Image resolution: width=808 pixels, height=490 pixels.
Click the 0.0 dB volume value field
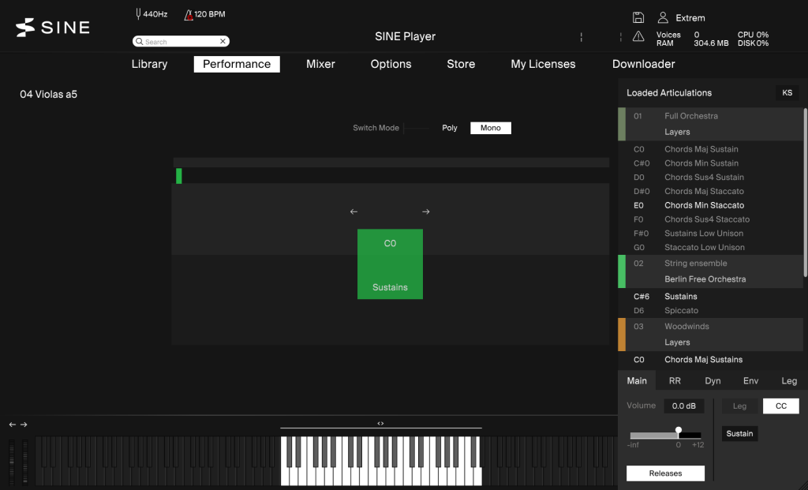[684, 406]
